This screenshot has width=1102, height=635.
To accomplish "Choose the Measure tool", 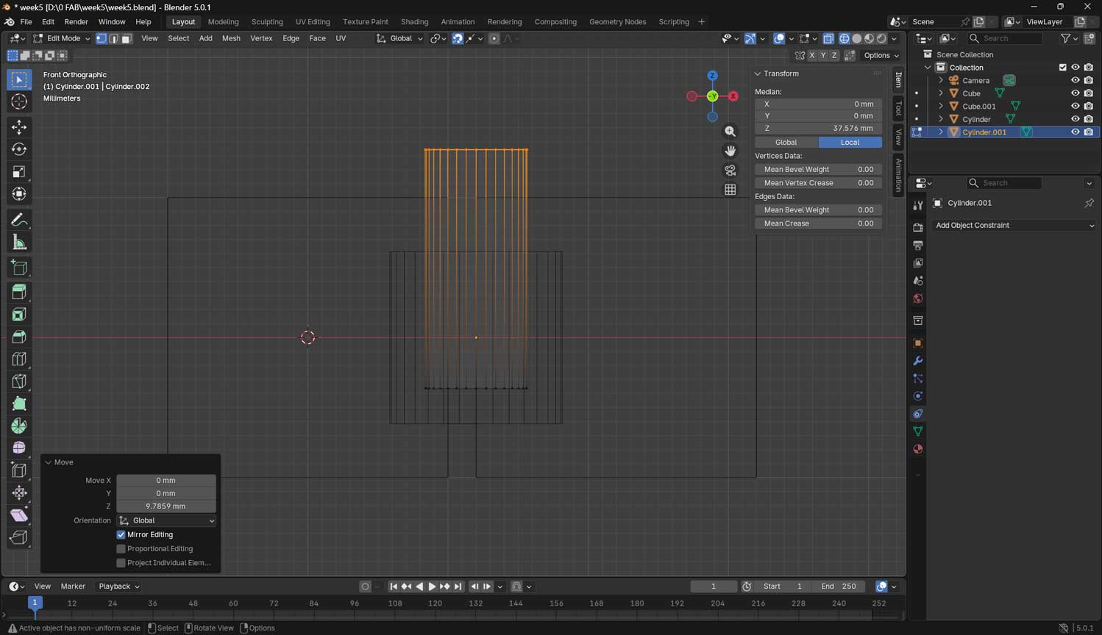I will tap(19, 243).
